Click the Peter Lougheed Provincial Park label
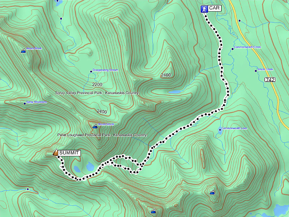The image size is (289, 217). [102, 135]
